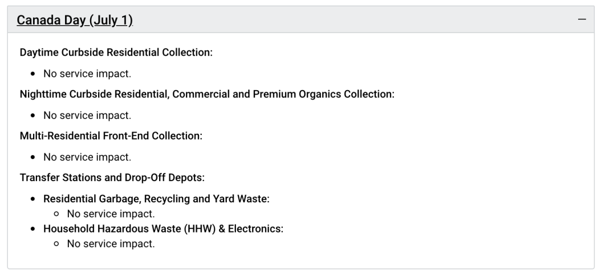Click "No service impact" under Daytime Curbside
The width and height of the screenshot is (605, 274).
pos(87,73)
